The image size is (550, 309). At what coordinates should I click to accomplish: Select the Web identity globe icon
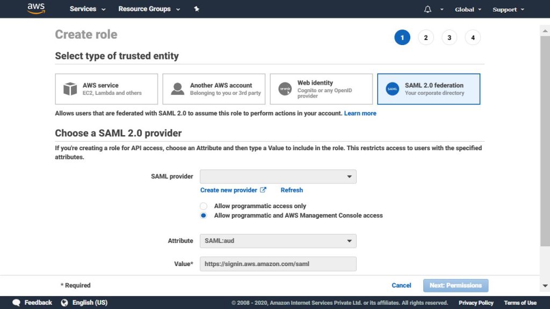pos(285,88)
